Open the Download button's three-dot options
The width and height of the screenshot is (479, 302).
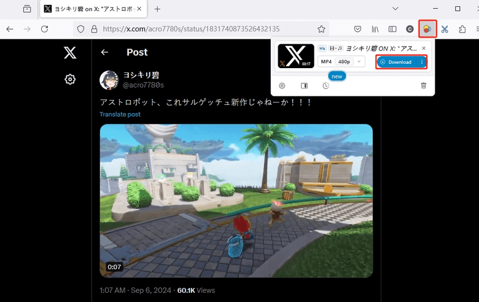[x=421, y=62]
